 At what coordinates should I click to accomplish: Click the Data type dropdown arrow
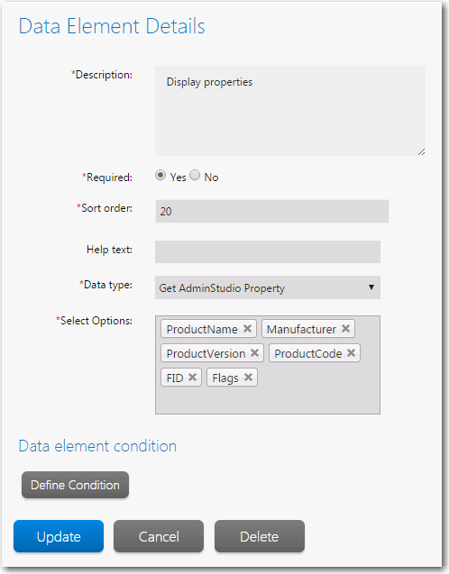tap(371, 287)
